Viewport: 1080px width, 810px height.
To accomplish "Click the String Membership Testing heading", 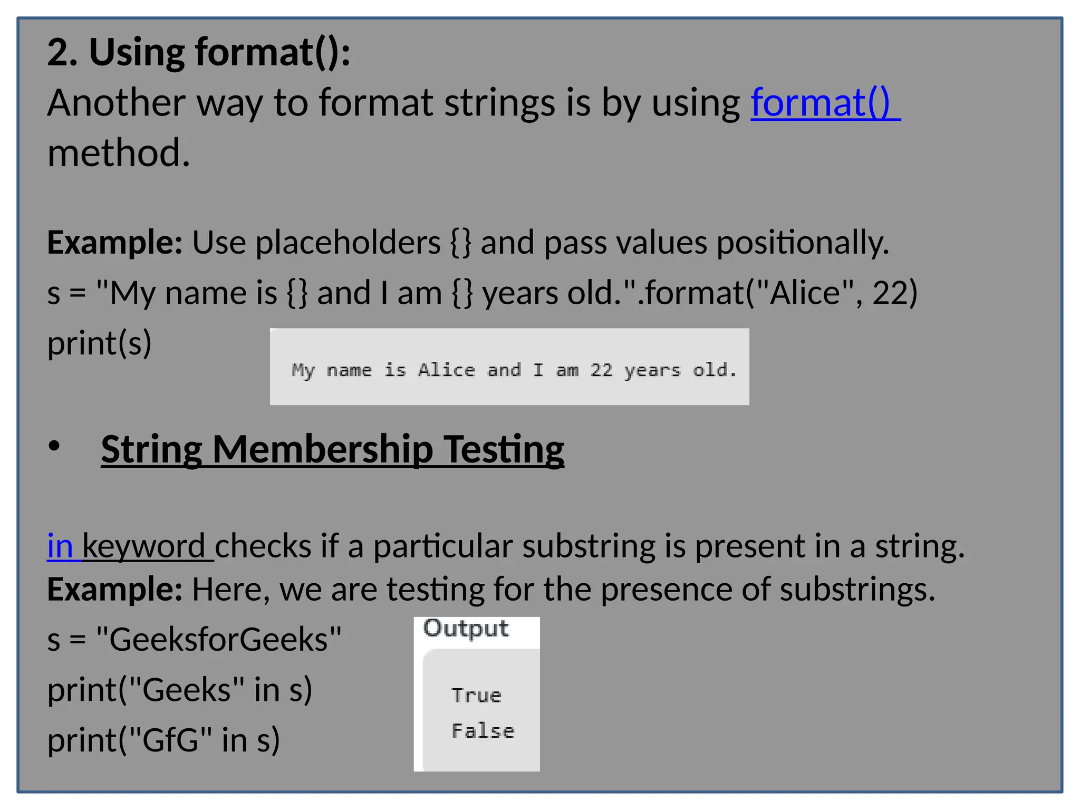I will (x=332, y=449).
